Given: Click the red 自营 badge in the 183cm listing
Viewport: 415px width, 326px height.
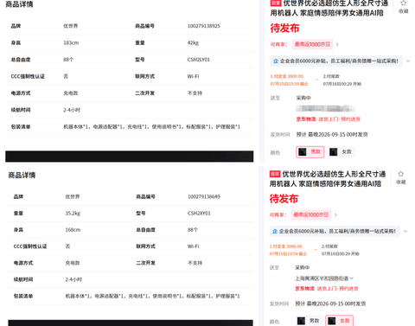Looking at the screenshot, I should pos(276,3).
